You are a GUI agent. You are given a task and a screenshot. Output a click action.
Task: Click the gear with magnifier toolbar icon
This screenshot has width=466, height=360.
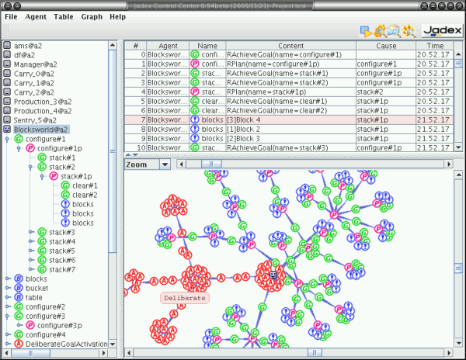point(380,31)
